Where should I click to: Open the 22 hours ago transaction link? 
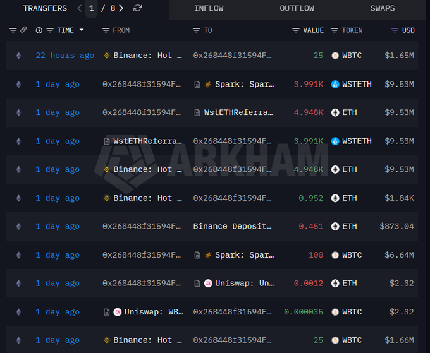[x=64, y=56]
